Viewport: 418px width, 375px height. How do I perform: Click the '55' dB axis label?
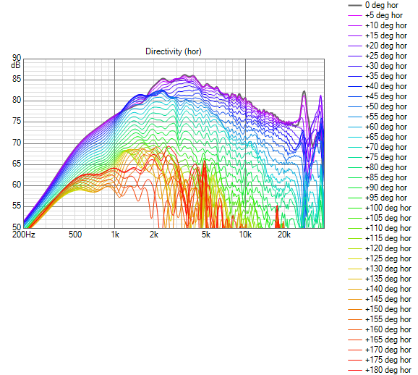click(x=17, y=206)
